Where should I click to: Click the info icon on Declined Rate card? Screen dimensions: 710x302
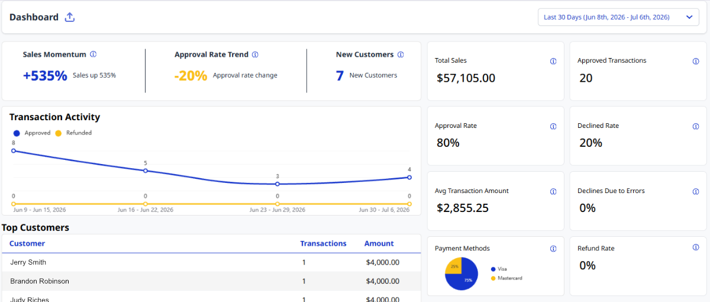[x=696, y=126]
